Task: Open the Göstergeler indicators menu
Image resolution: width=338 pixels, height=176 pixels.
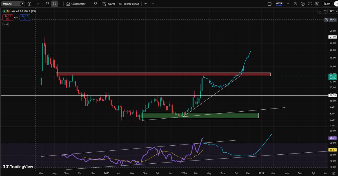Action: pos(76,4)
